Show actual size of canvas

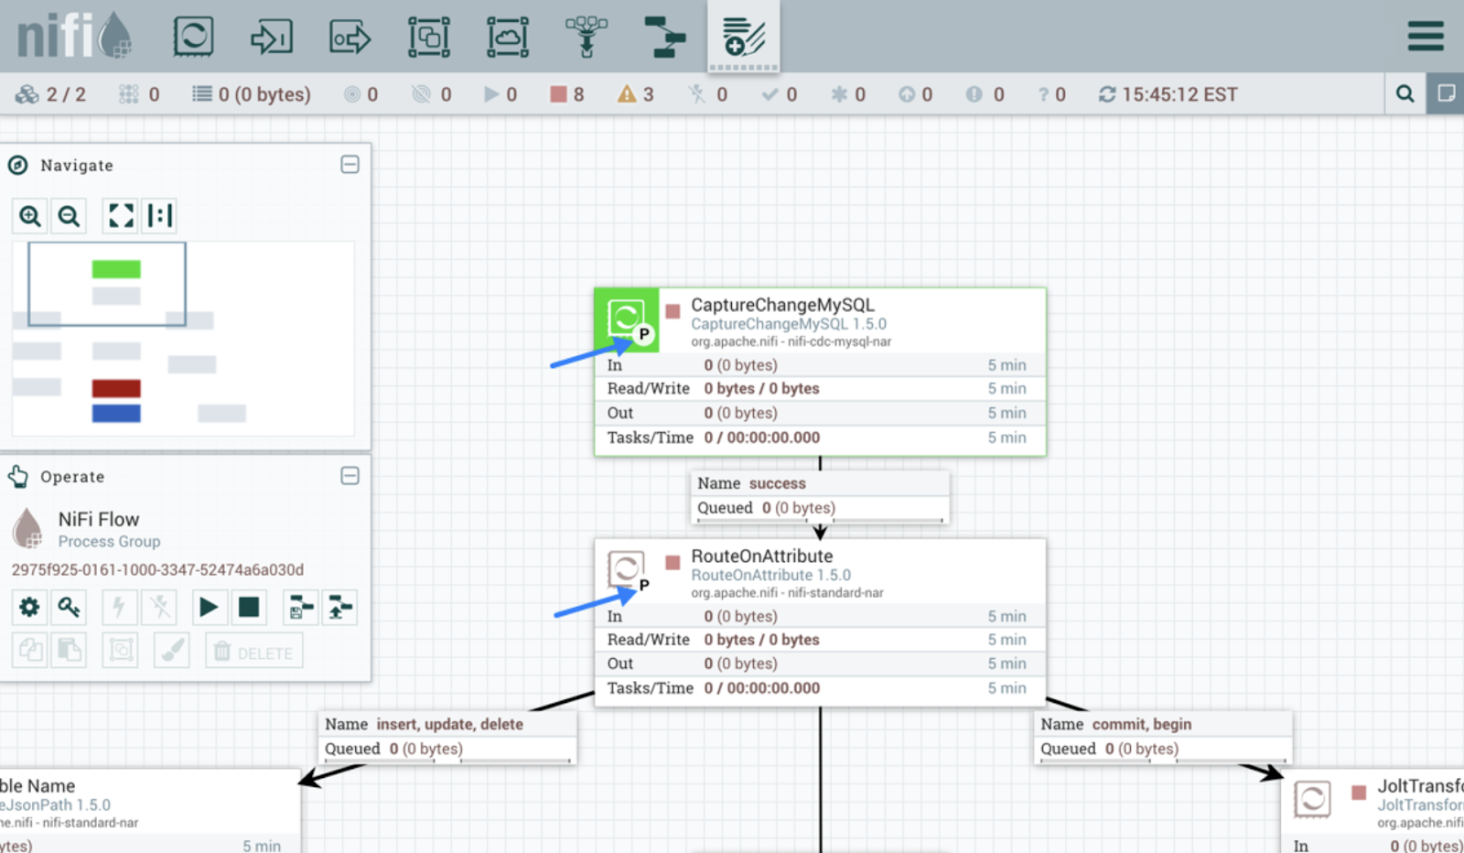159,216
